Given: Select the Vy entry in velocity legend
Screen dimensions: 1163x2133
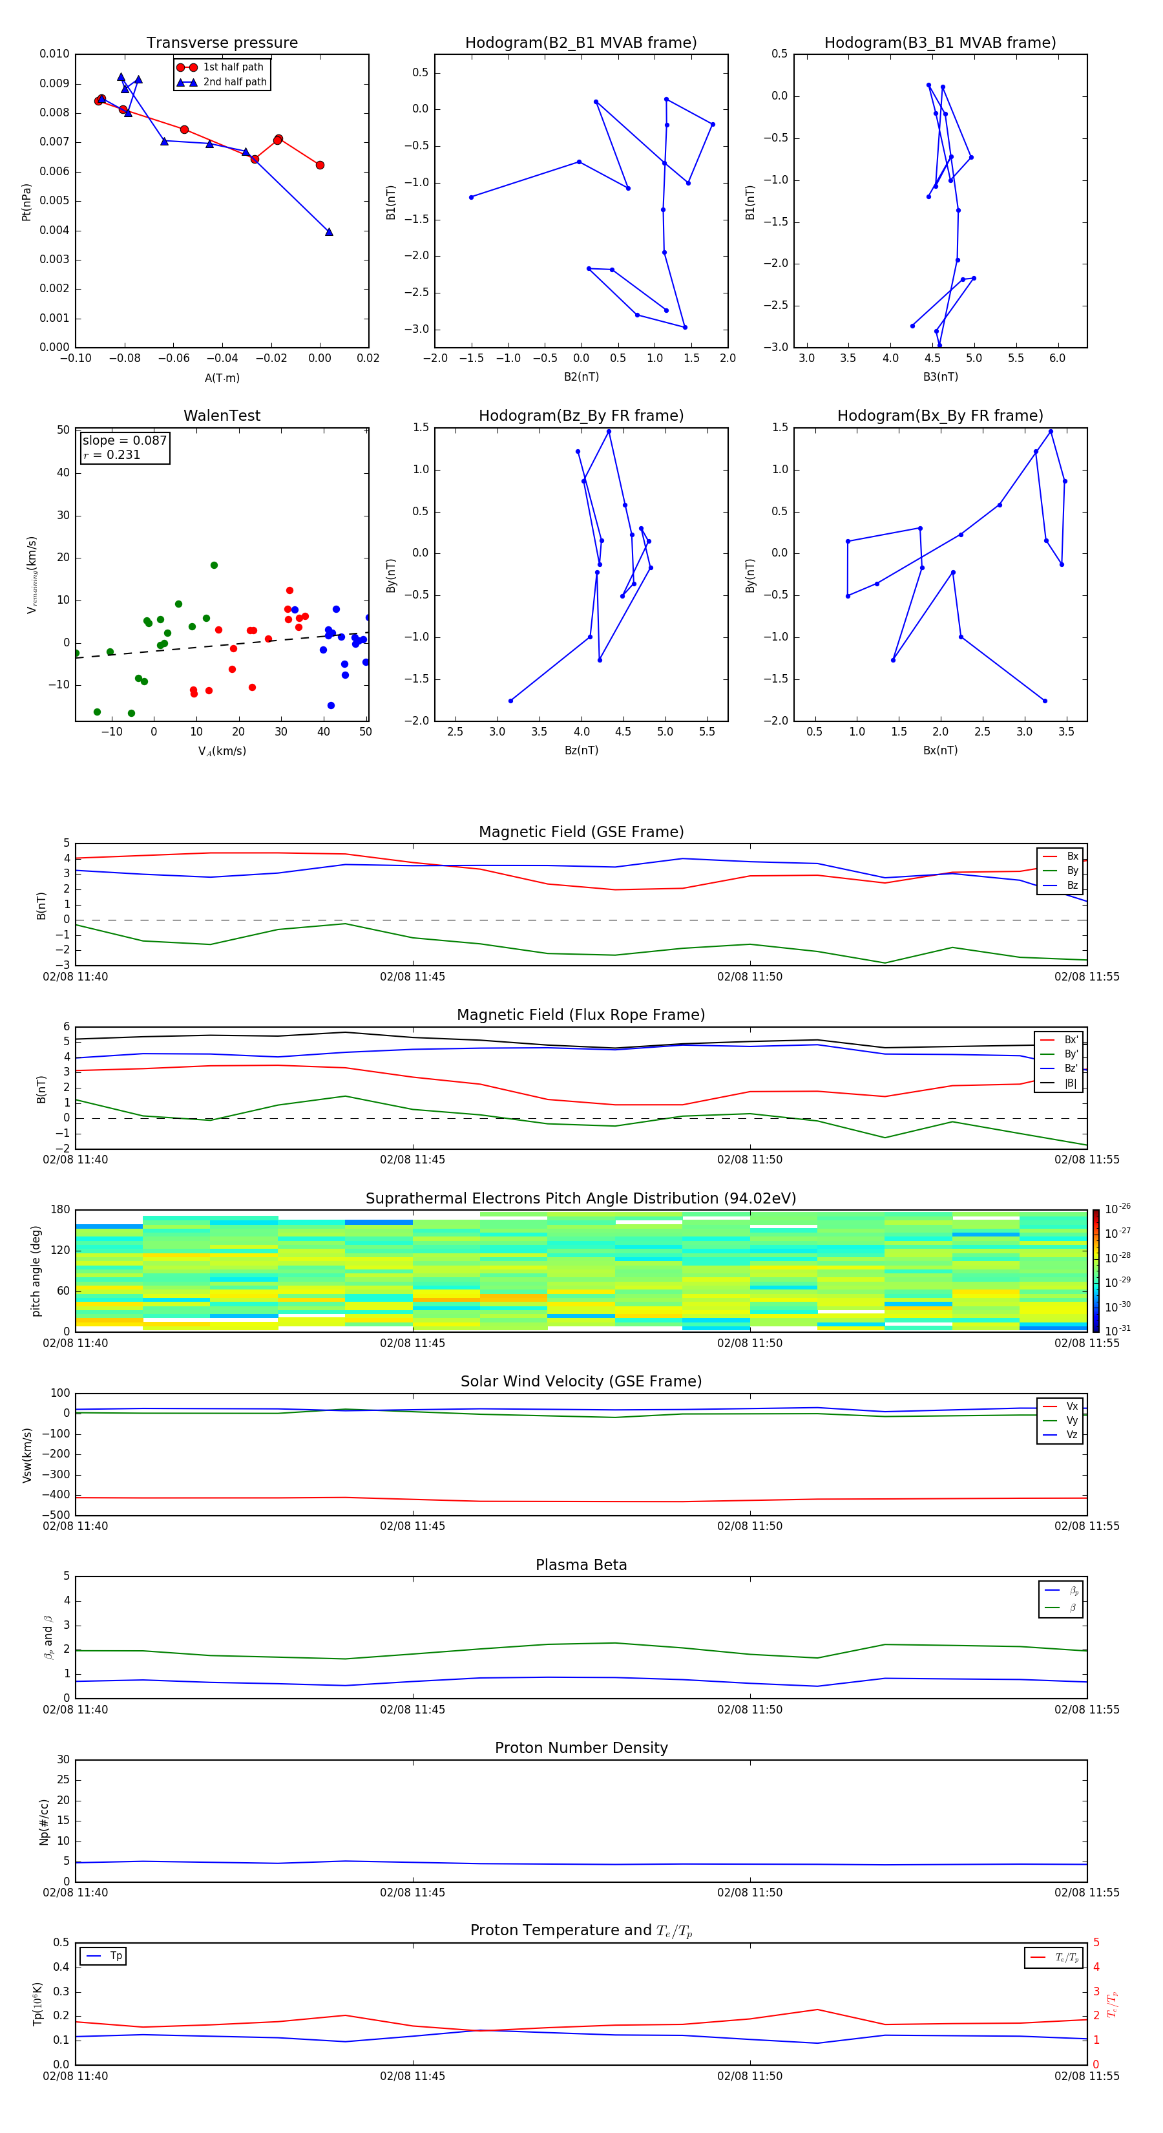Looking at the screenshot, I should pyautogui.click(x=1060, y=1420).
